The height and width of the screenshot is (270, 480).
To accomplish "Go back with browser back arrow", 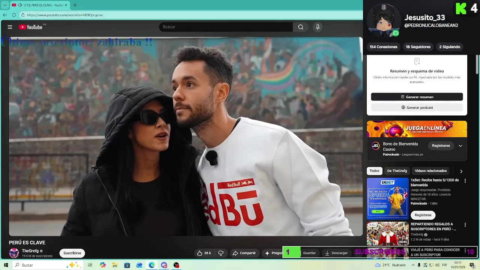I will (x=5, y=15).
